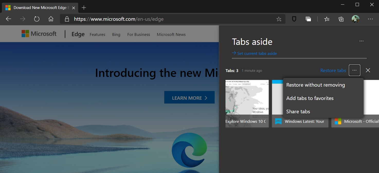Maximize the Edge window
This screenshot has height=173, width=379.
[x=357, y=5]
